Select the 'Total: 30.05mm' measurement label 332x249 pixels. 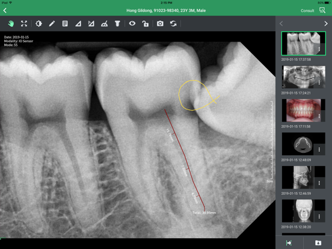(x=204, y=212)
